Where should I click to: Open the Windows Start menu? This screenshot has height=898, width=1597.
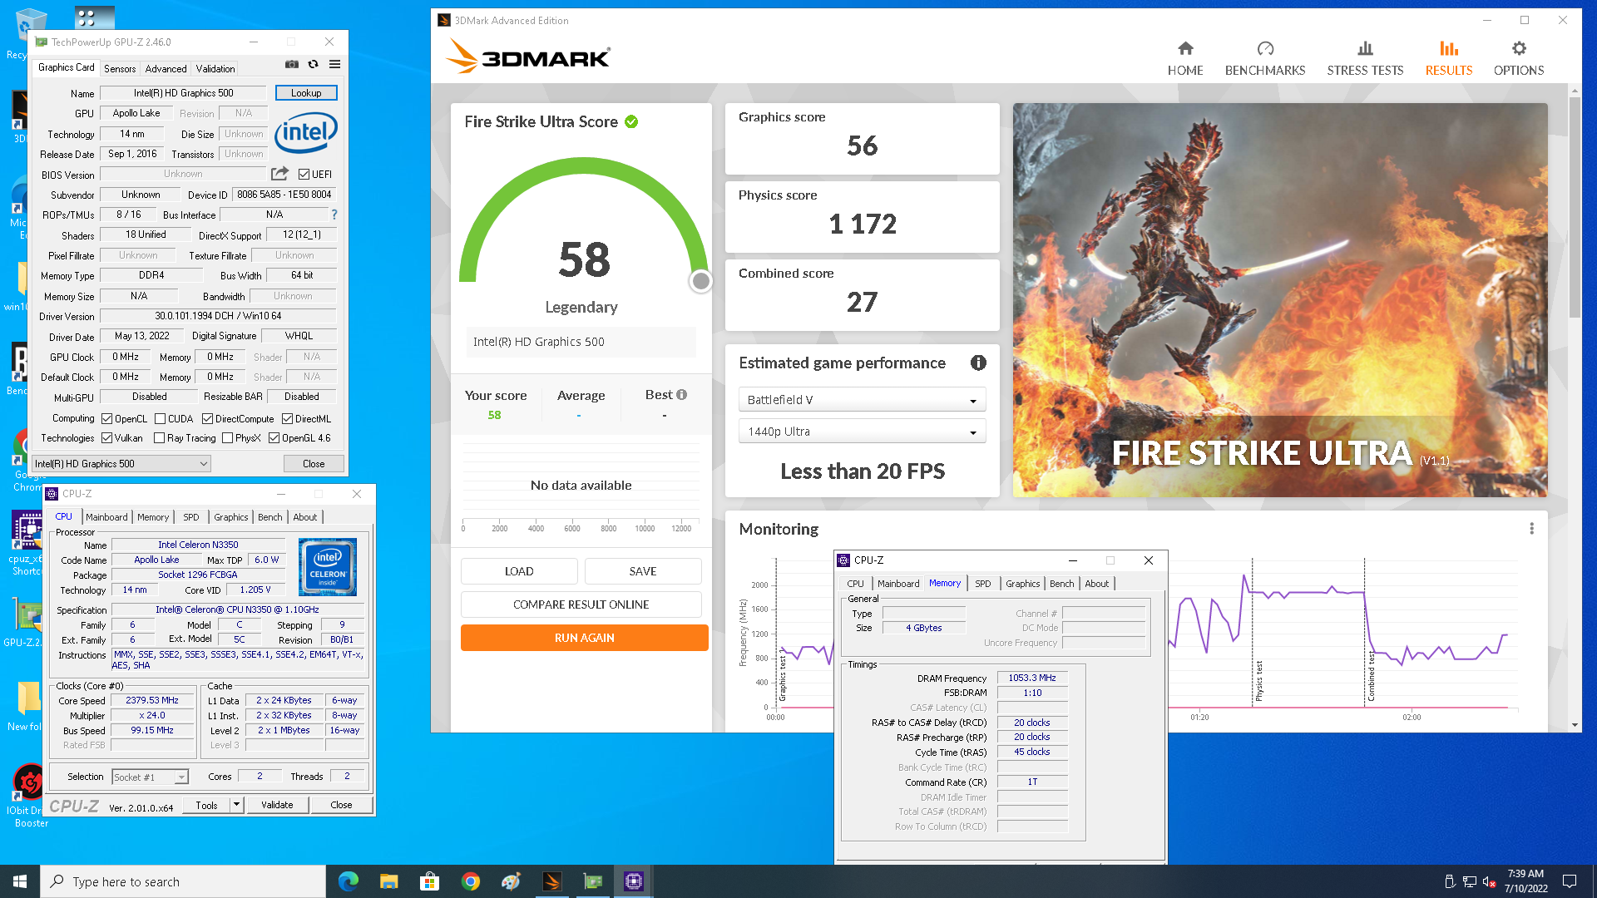[x=20, y=881]
